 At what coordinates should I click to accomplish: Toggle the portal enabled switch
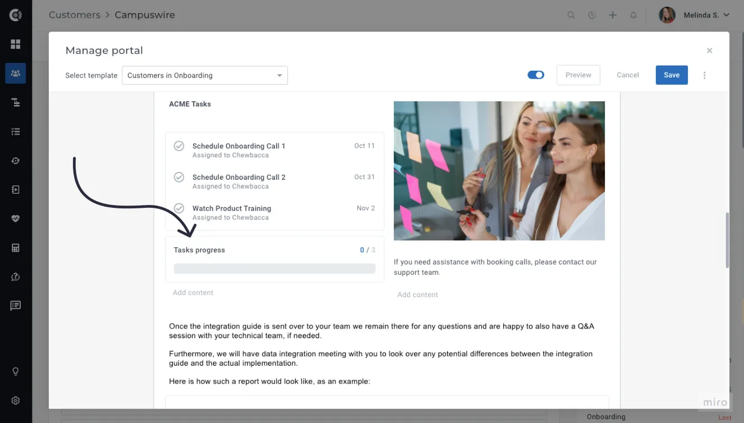point(536,75)
